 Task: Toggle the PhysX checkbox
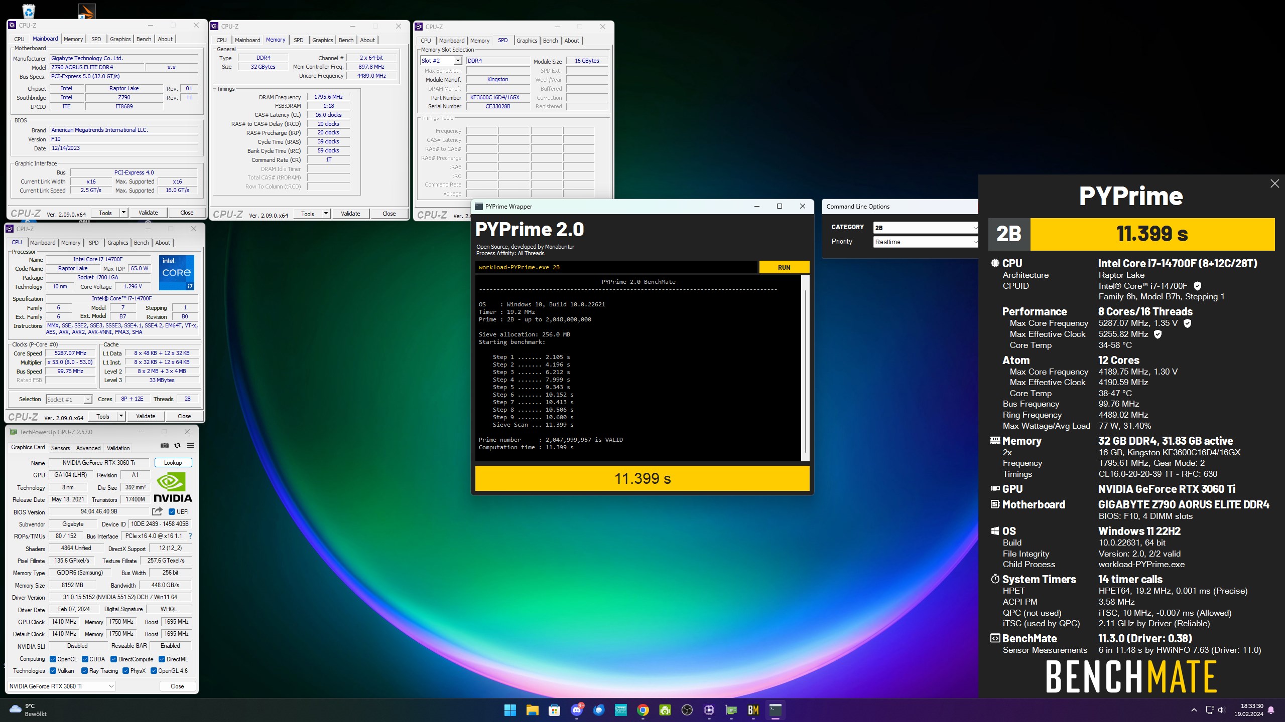tap(125, 671)
